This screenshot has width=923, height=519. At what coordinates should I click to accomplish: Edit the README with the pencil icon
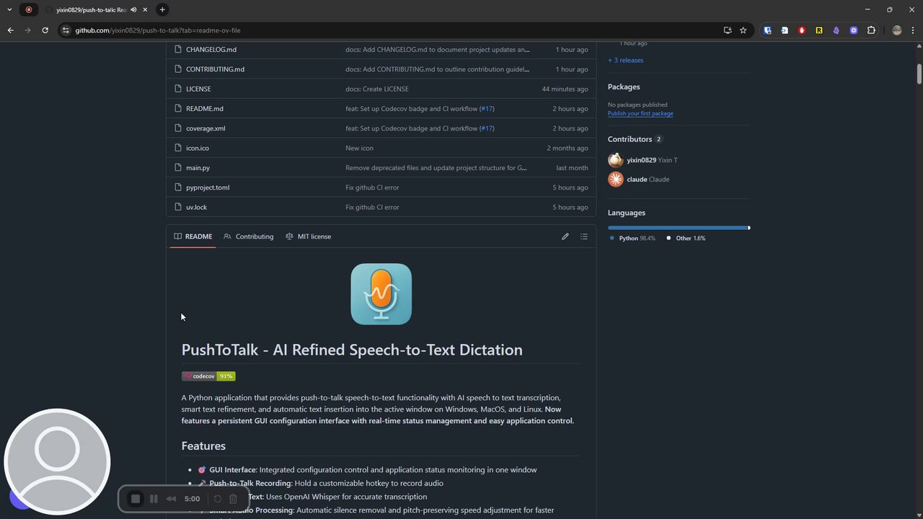pos(565,236)
